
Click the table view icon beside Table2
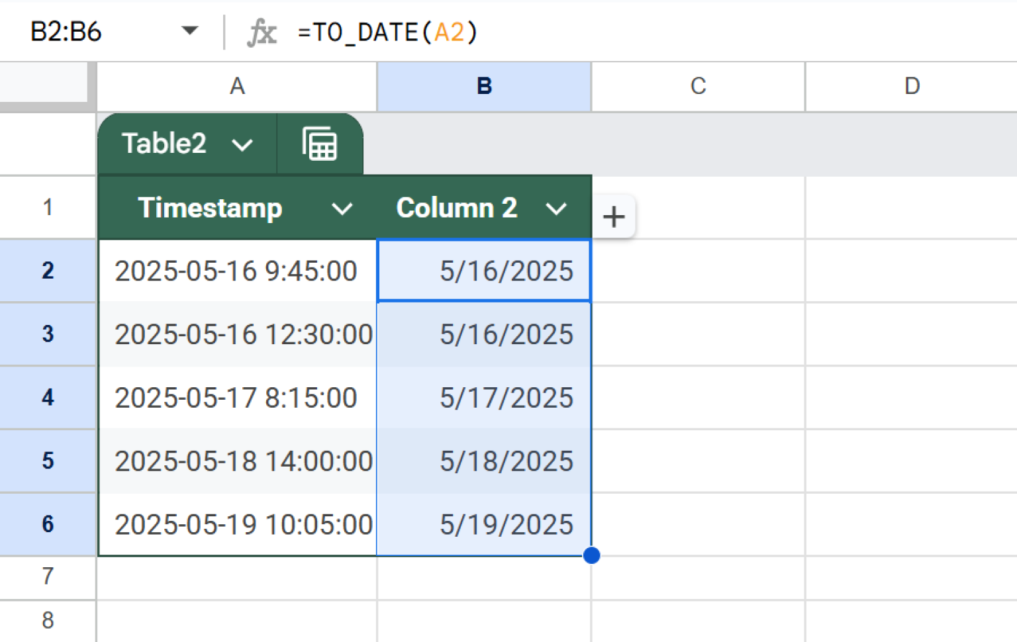(x=320, y=143)
